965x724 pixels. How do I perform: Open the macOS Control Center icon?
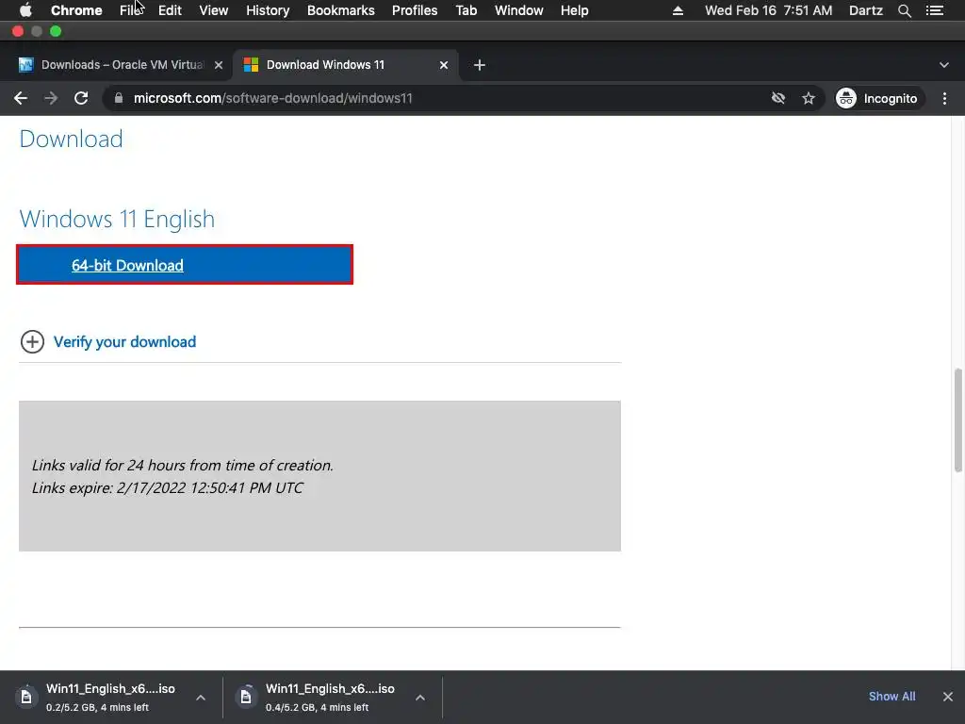point(935,10)
